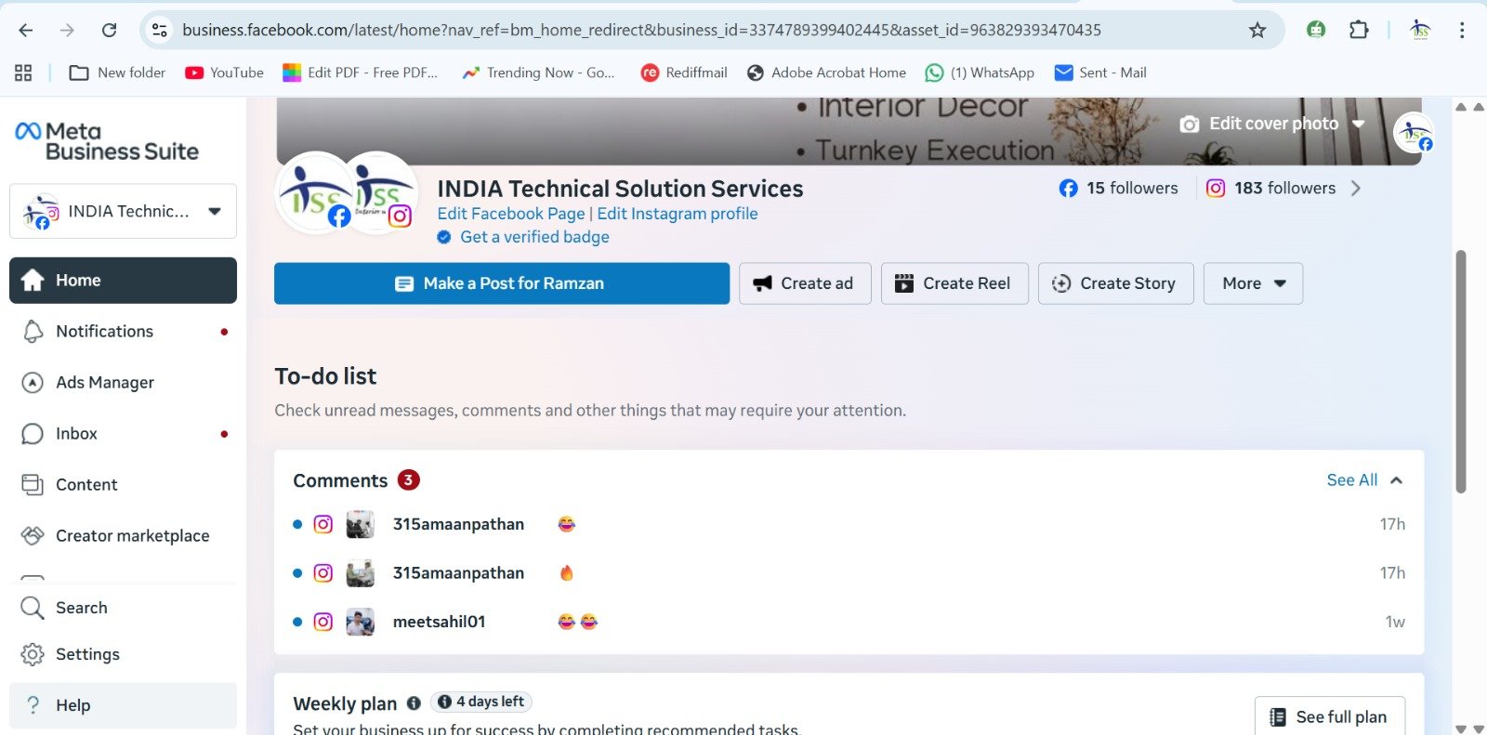Select Home in the left menu
Screen dimensions: 1487x735
(123, 281)
